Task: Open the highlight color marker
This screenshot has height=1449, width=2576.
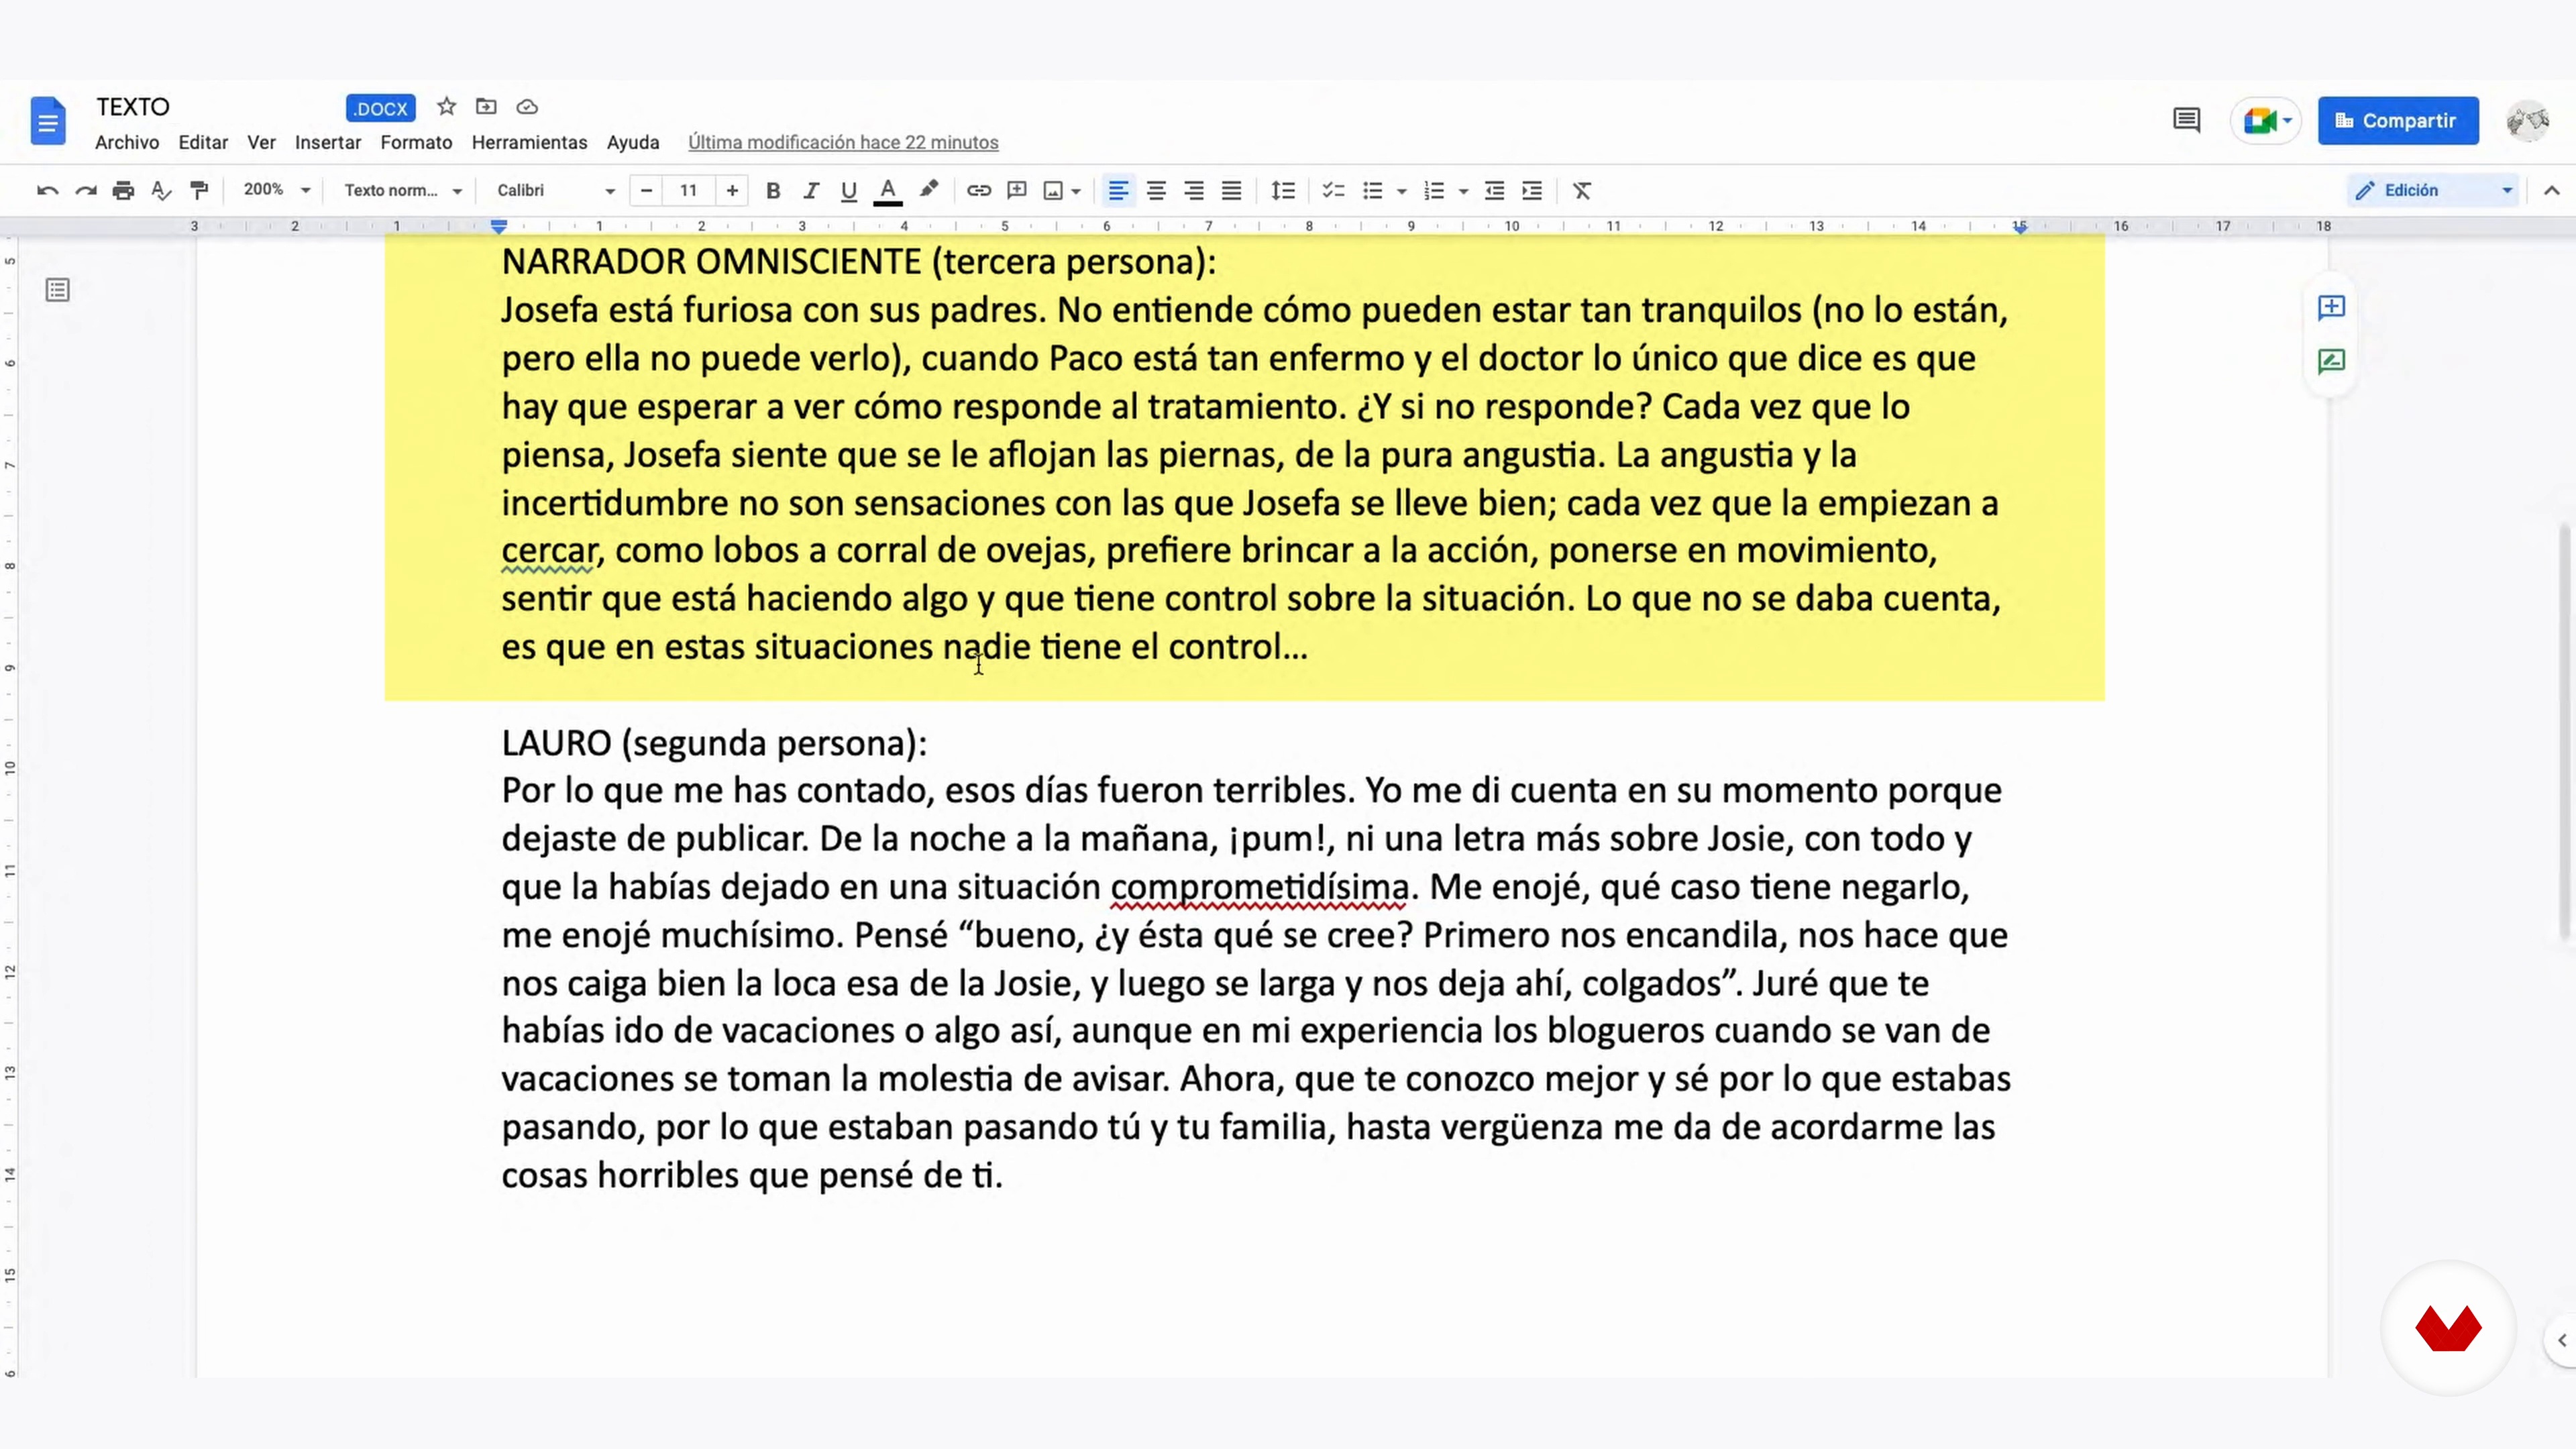Action: pos(929,190)
